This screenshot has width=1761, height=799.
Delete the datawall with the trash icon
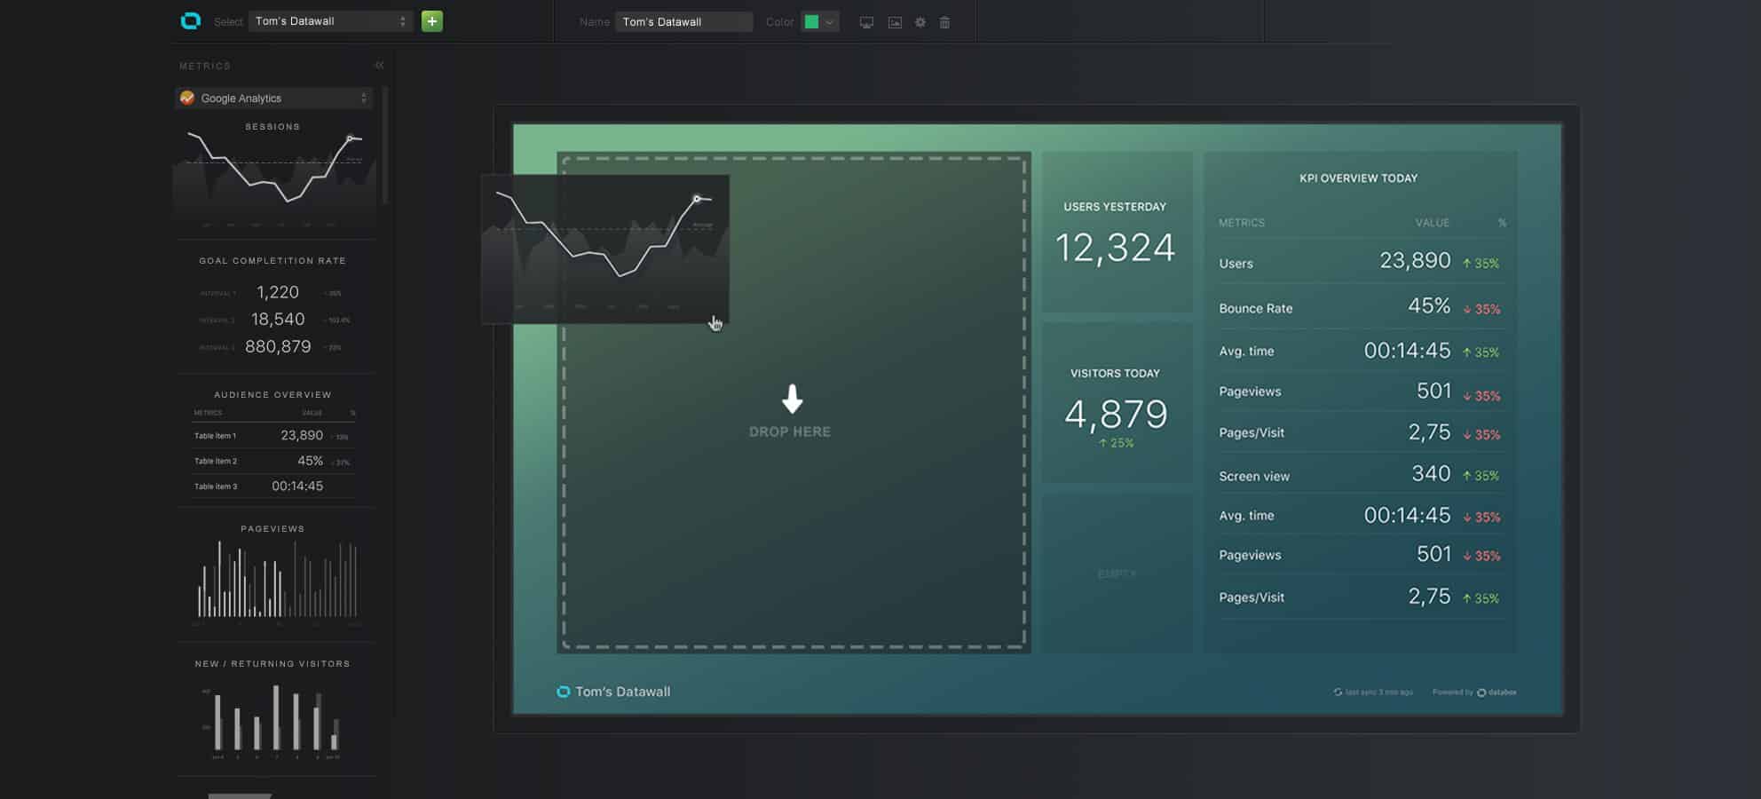click(944, 23)
